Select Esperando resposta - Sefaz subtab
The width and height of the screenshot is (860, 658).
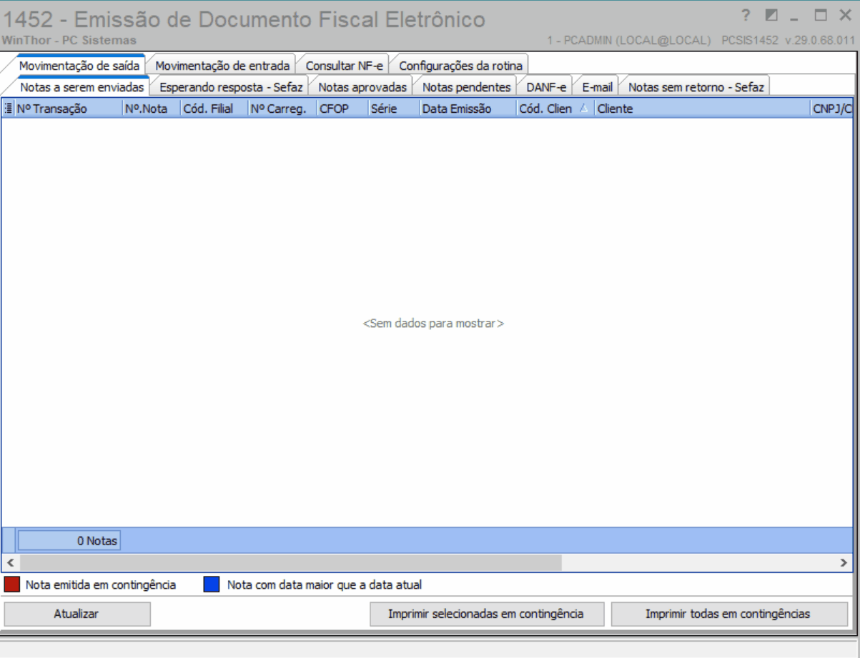[x=231, y=87]
